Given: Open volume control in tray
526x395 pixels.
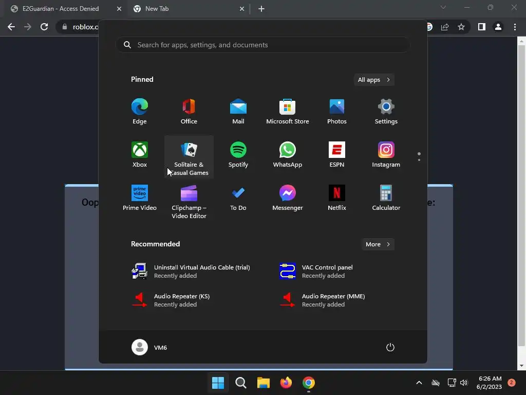Looking at the screenshot, I should coord(464,383).
